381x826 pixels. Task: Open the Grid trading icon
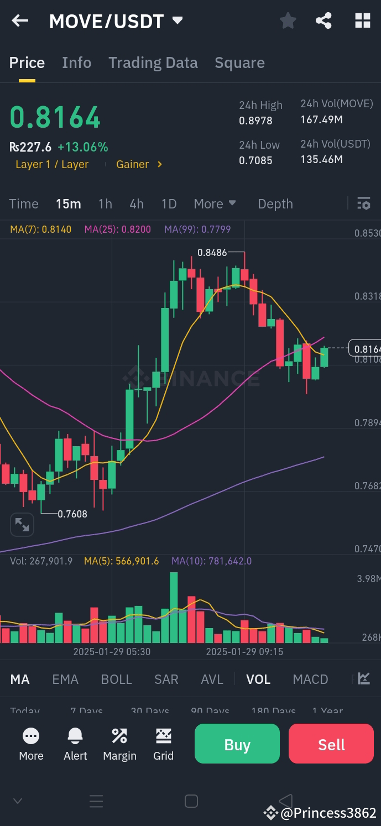tap(164, 744)
